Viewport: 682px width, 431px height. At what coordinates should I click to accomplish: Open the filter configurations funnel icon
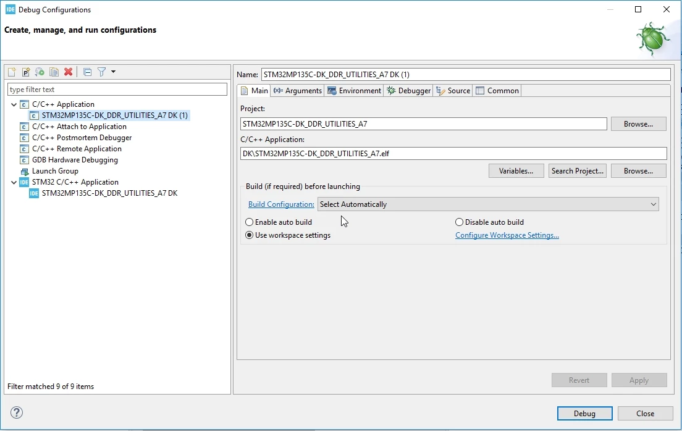tap(102, 72)
